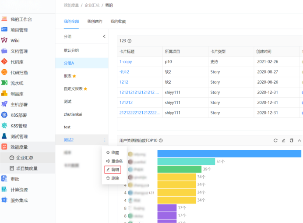Collapse the 用户关联缺陷数TOP10 chart panel
Screen dimensions: 303x223
299,141
